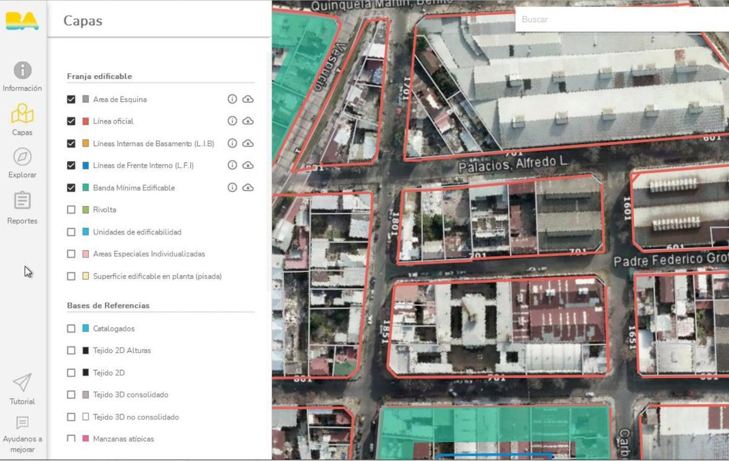Image resolution: width=729 pixels, height=461 pixels.
Task: Click the Ayudanos a mejorar feedback icon
Action: tap(22, 423)
